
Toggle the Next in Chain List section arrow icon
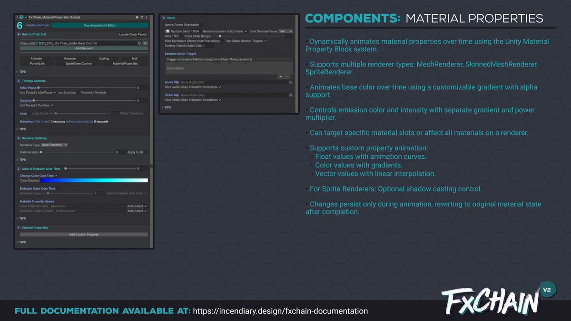(19, 34)
